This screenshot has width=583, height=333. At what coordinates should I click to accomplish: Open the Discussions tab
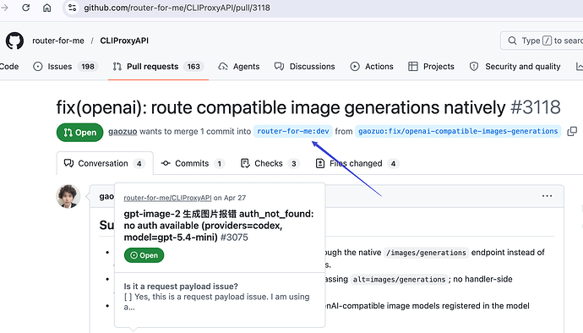click(x=304, y=67)
